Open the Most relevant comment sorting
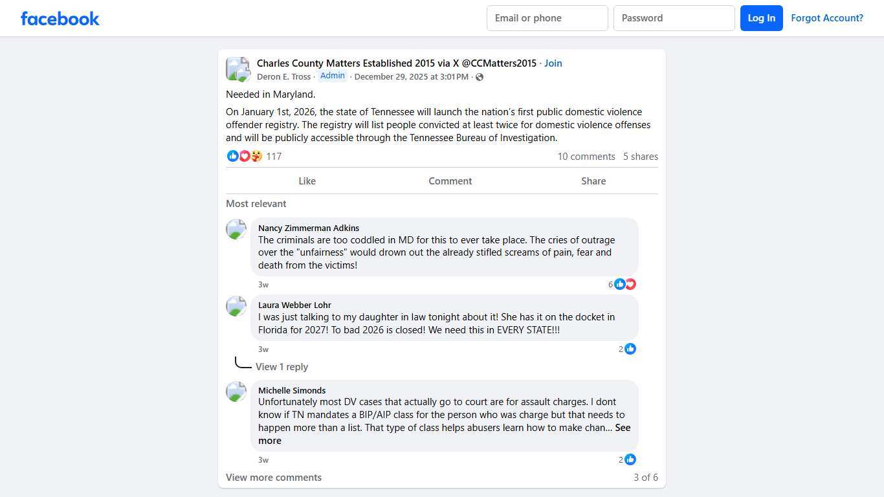 coord(256,204)
